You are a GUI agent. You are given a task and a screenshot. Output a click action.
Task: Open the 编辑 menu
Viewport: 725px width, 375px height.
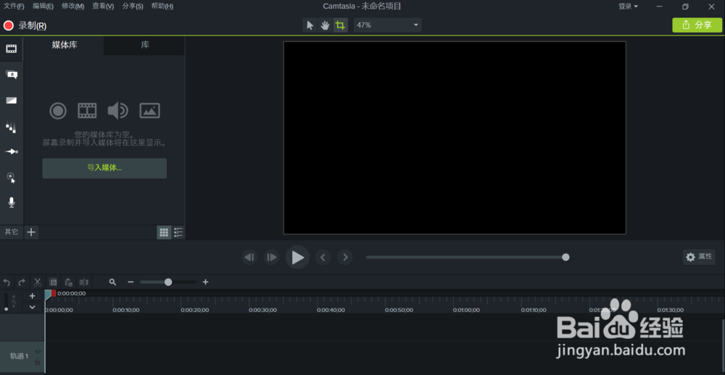click(43, 6)
